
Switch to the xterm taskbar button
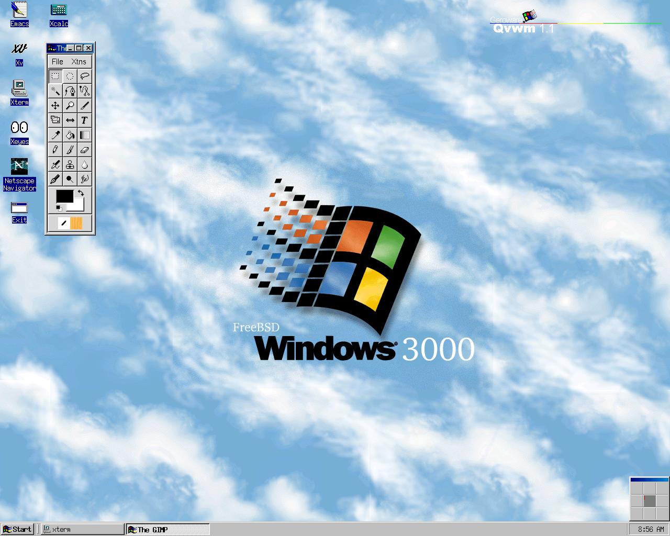coord(83,529)
